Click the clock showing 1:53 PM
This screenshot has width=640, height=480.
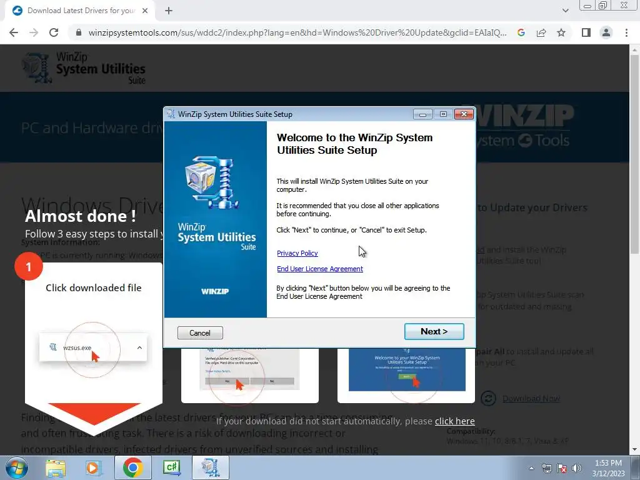(608, 463)
